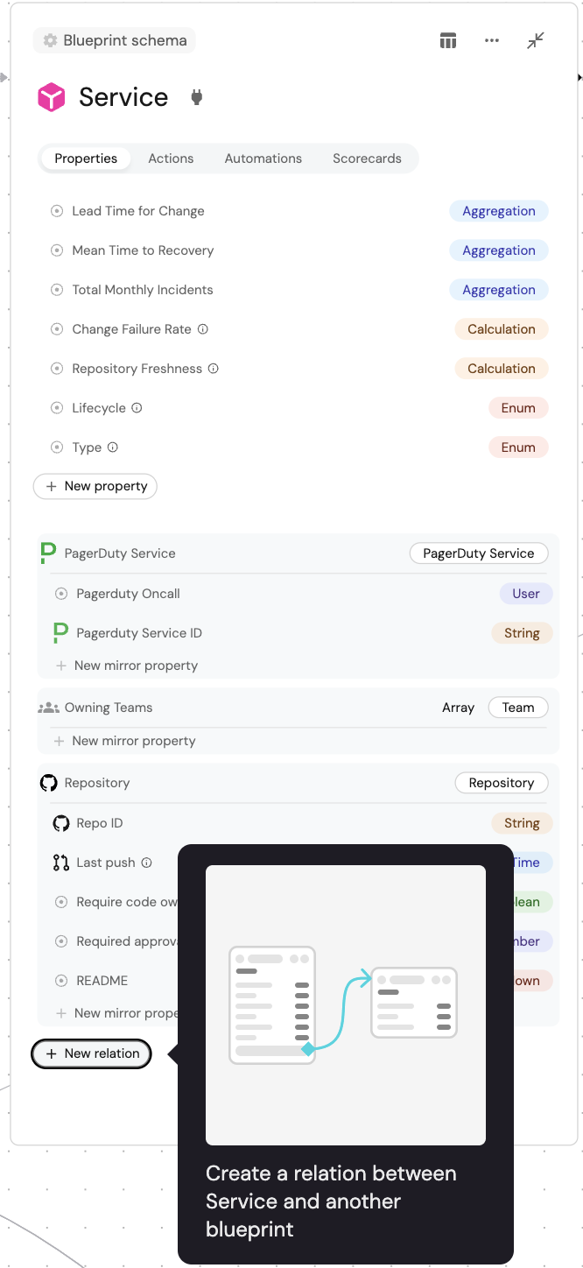Open the Blueprint schema settings chip
The image size is (583, 1268).
click(115, 40)
